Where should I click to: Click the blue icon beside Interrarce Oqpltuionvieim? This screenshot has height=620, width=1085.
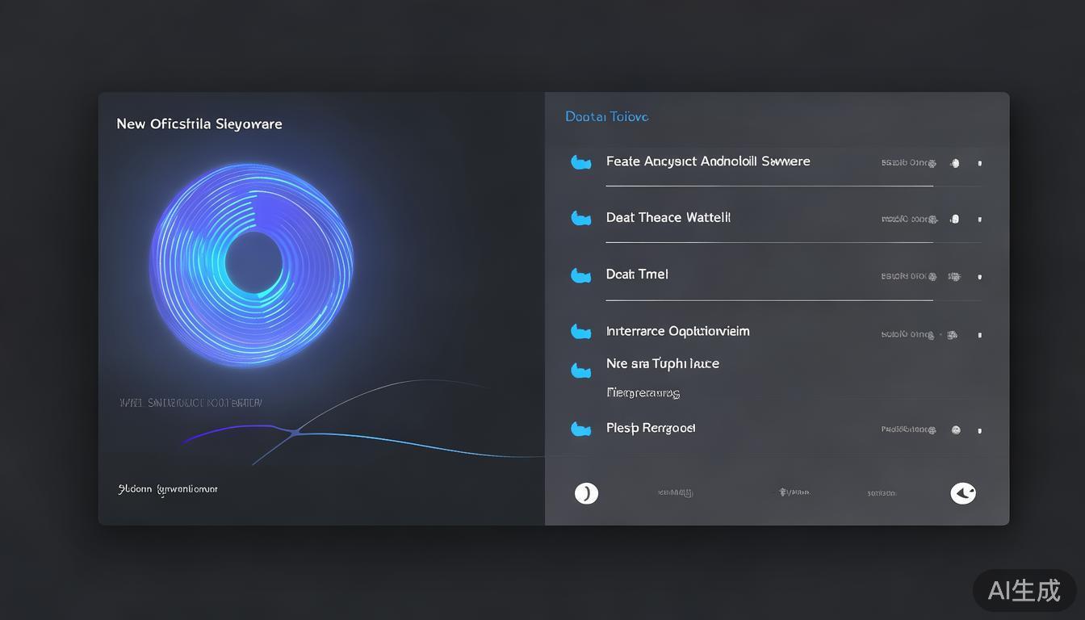[580, 331]
